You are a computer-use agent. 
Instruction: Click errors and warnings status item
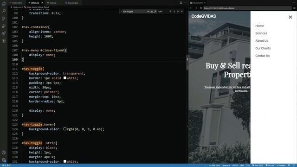pos(6,165)
